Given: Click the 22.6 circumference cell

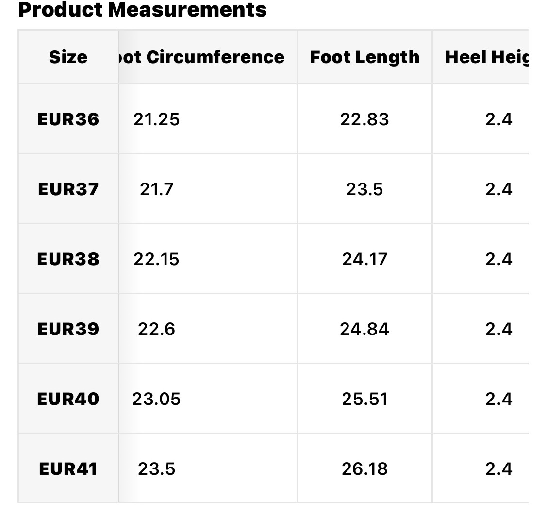Looking at the screenshot, I should (x=156, y=329).
